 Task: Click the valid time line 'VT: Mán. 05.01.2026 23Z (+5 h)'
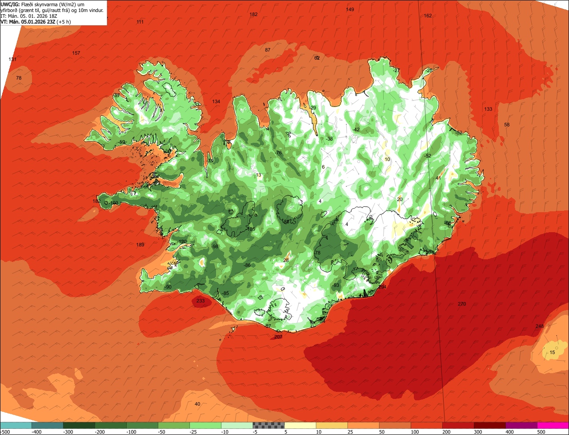36,21
